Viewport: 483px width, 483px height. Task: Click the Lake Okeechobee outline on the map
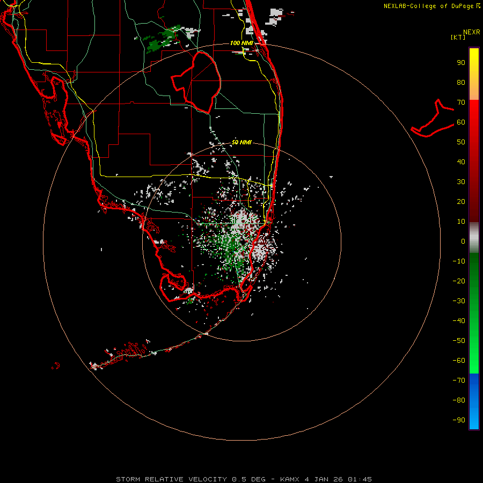pyautogui.click(x=196, y=82)
